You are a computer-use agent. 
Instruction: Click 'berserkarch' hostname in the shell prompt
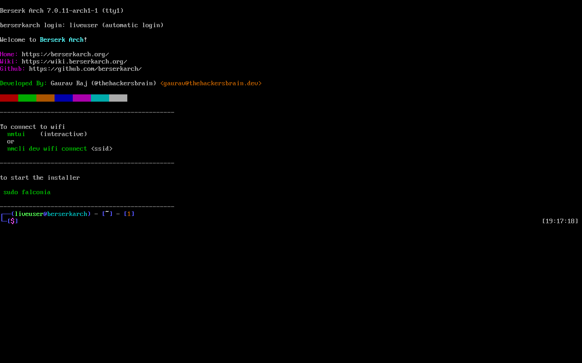tap(67, 214)
